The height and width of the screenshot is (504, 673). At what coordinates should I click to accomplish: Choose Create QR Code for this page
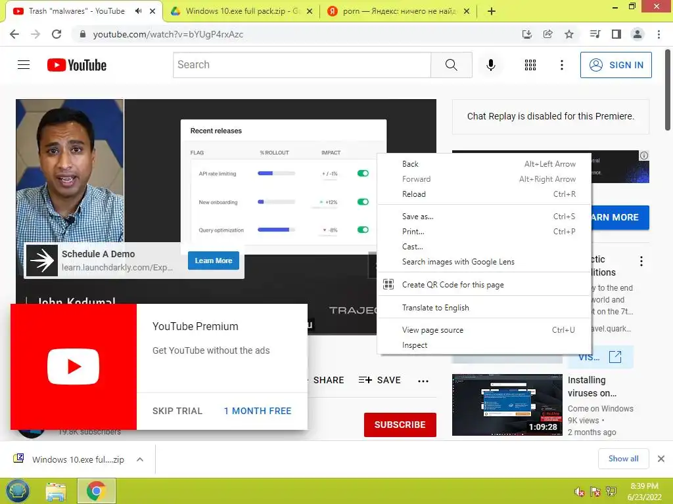484,285
